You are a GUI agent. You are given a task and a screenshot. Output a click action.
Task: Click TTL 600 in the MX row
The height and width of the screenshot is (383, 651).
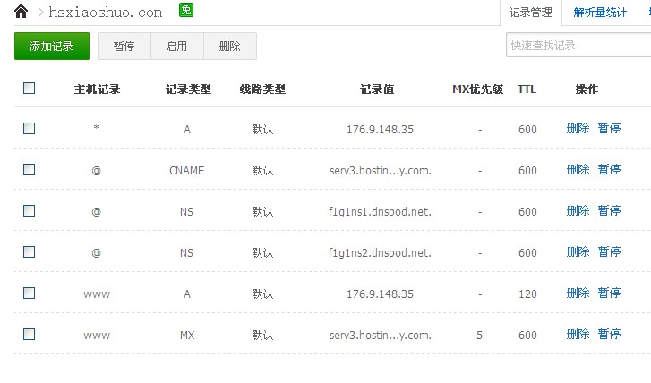click(527, 336)
